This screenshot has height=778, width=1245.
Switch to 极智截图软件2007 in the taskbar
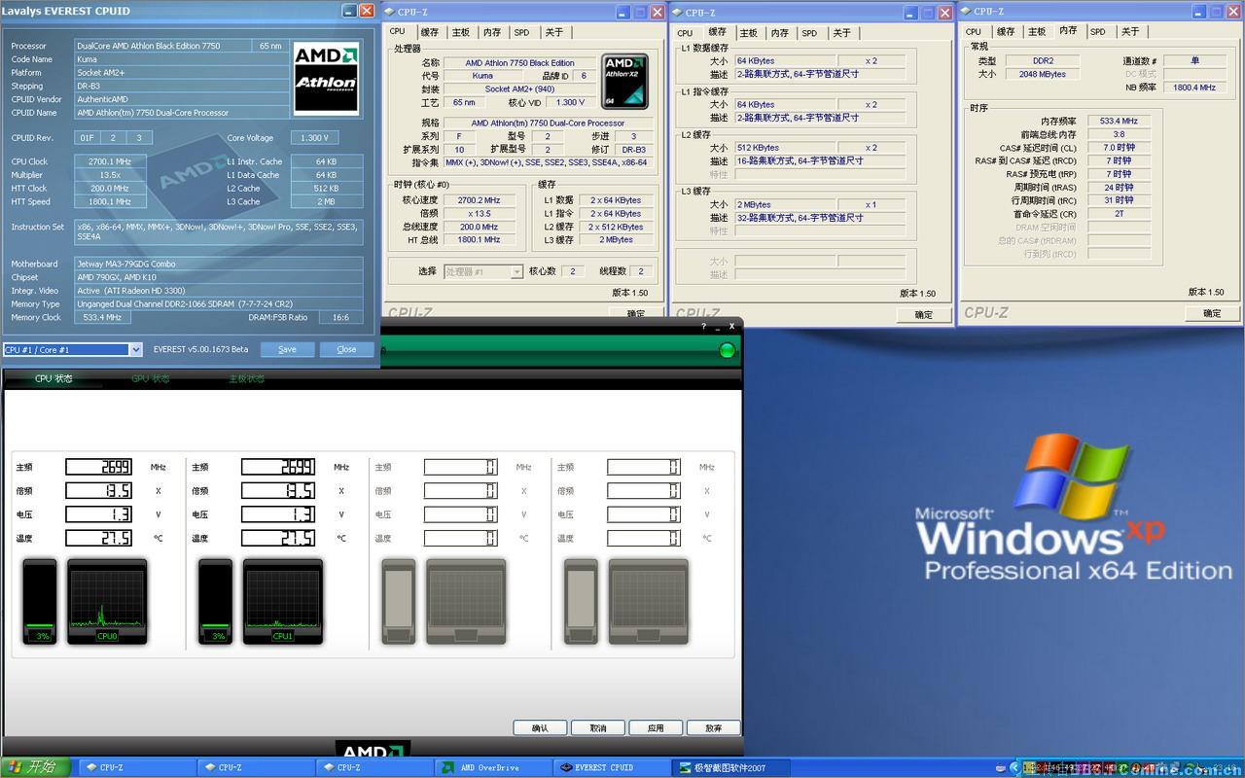(x=729, y=767)
